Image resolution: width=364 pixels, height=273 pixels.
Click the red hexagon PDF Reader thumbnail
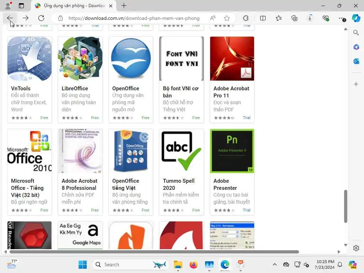click(30, 235)
